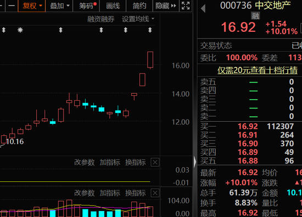Open the 叠加 overlay dropdown
This screenshot has width=302, height=217.
(59, 6)
